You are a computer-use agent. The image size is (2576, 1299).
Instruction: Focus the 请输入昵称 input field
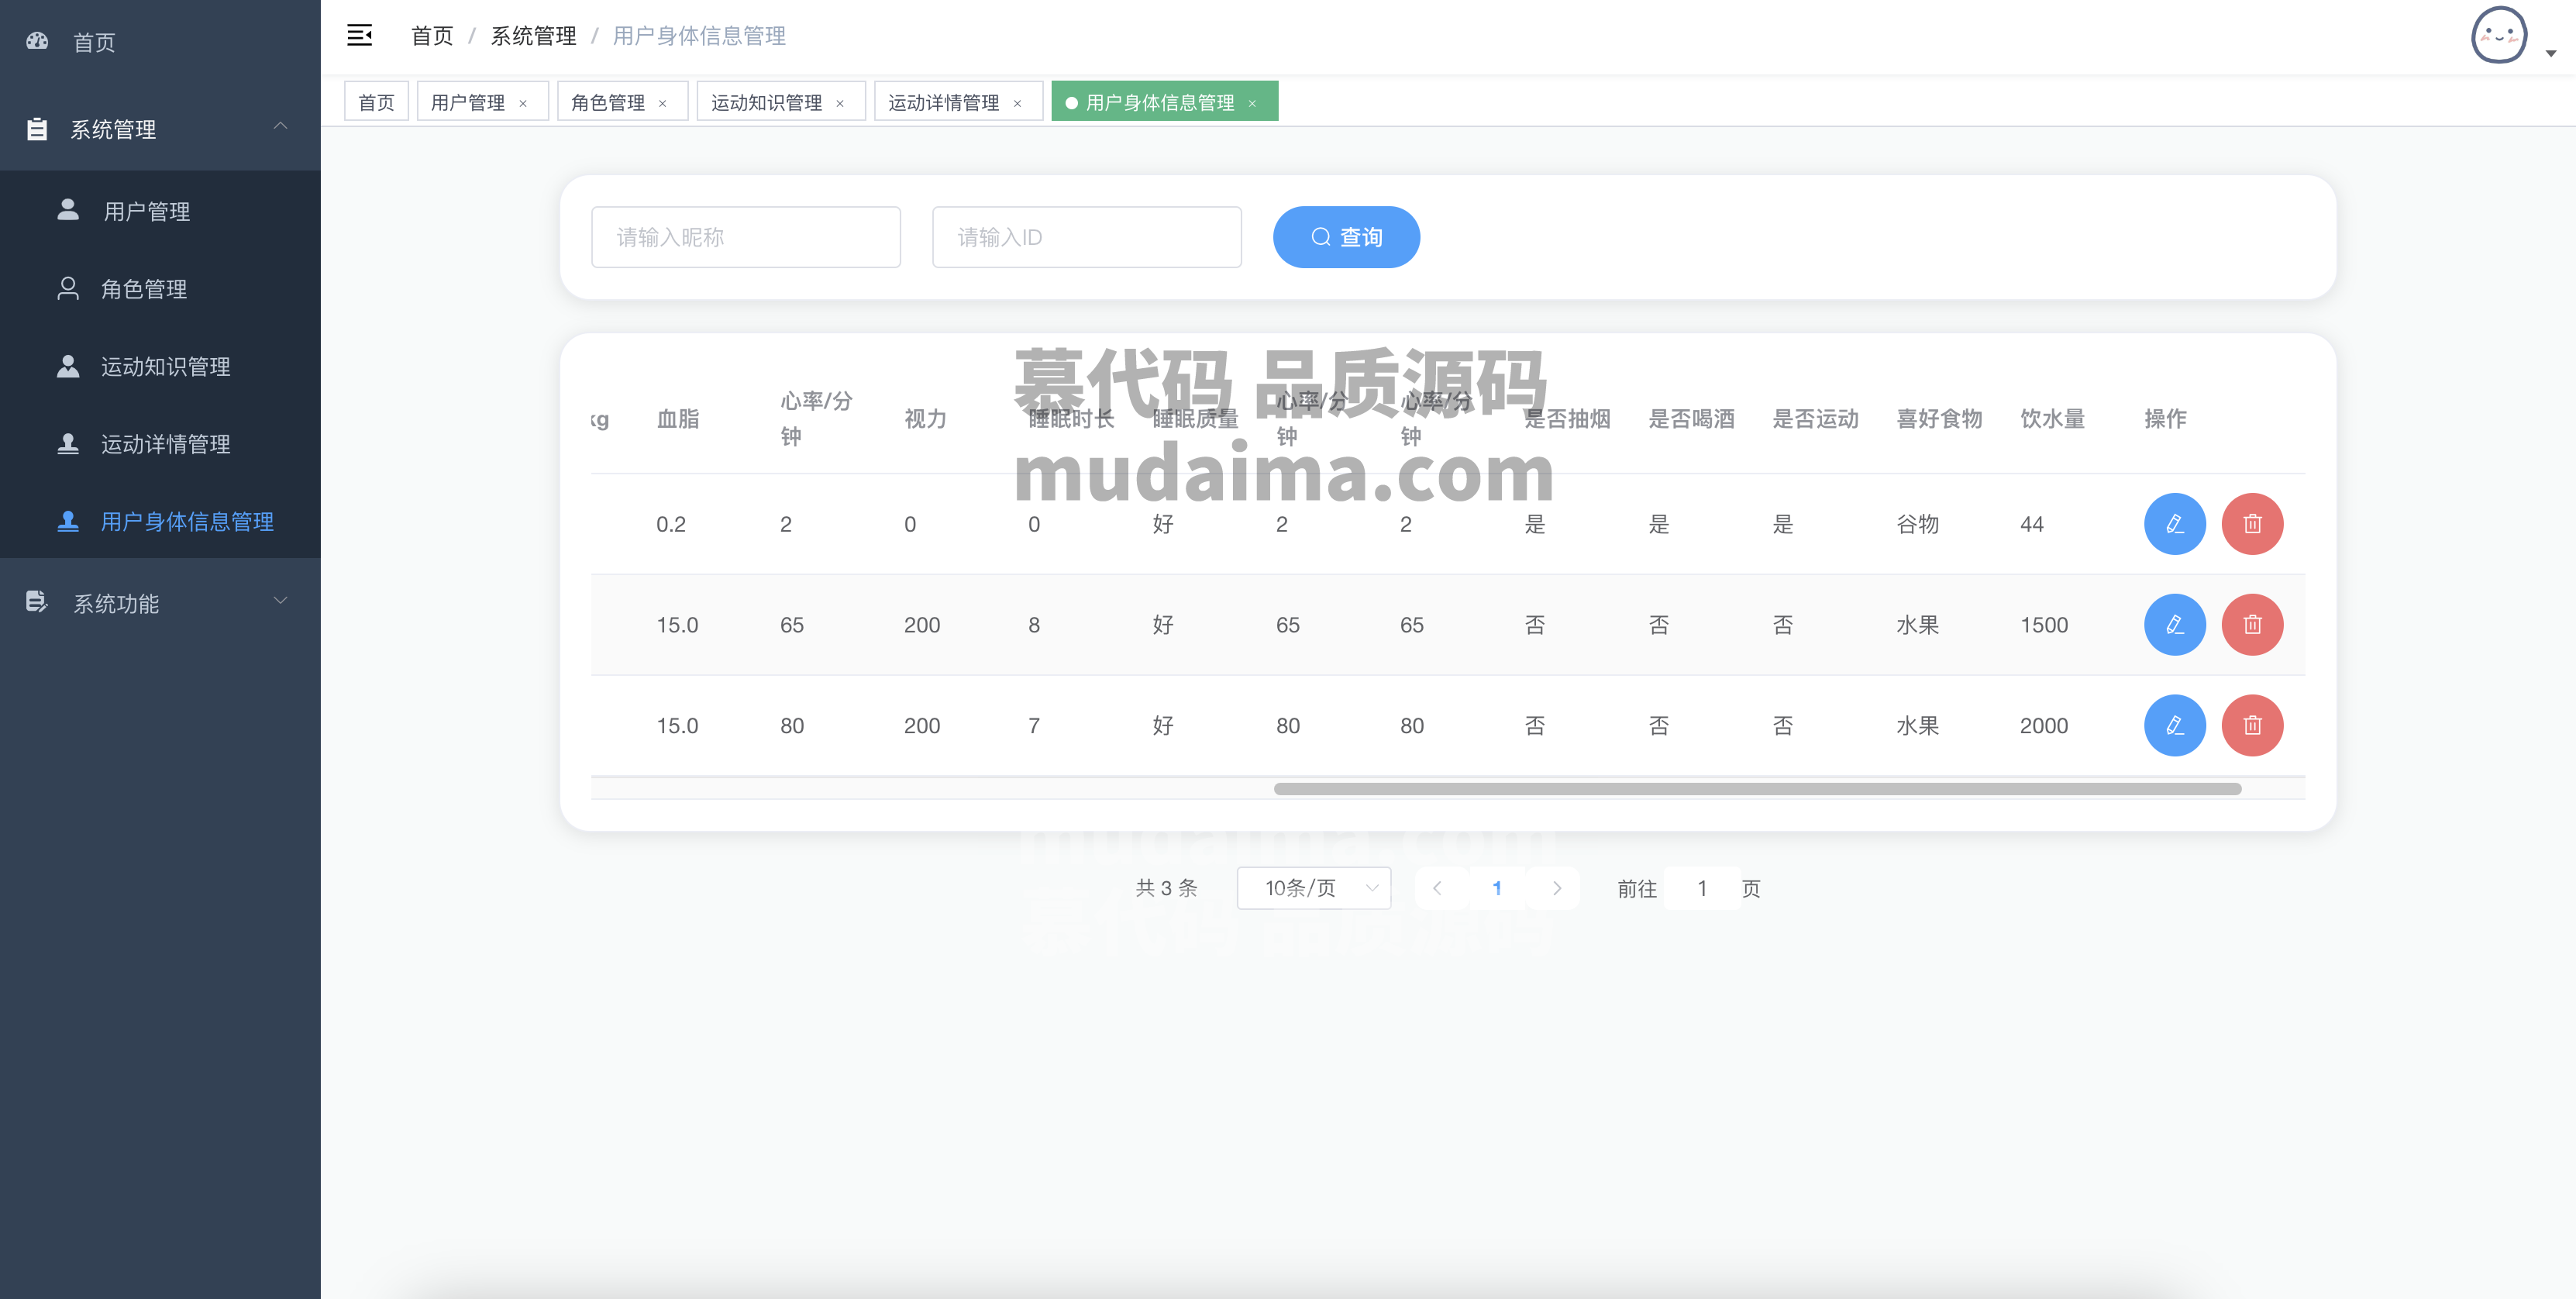tap(746, 237)
